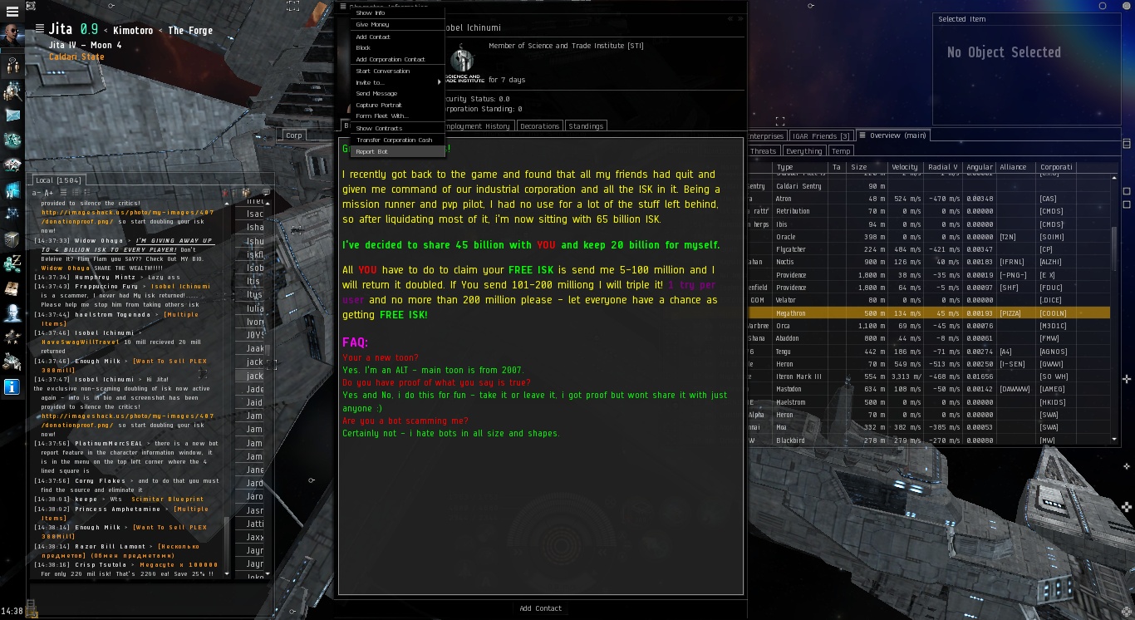This screenshot has width=1135, height=620.
Task: Click the overview list scrollbar
Action: [x=1114, y=305]
